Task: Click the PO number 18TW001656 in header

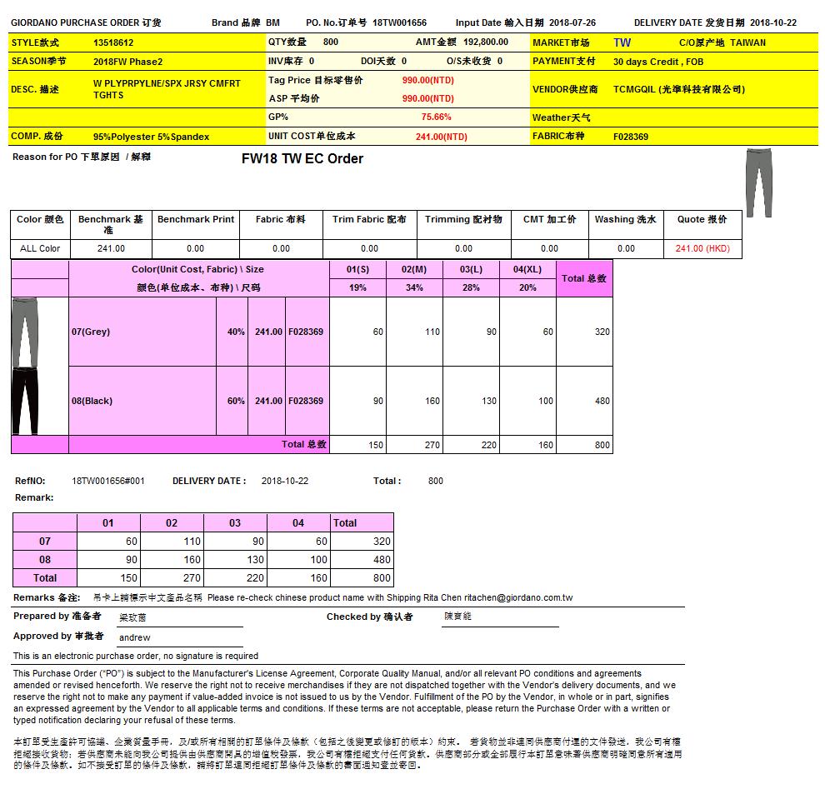Action: coord(399,23)
